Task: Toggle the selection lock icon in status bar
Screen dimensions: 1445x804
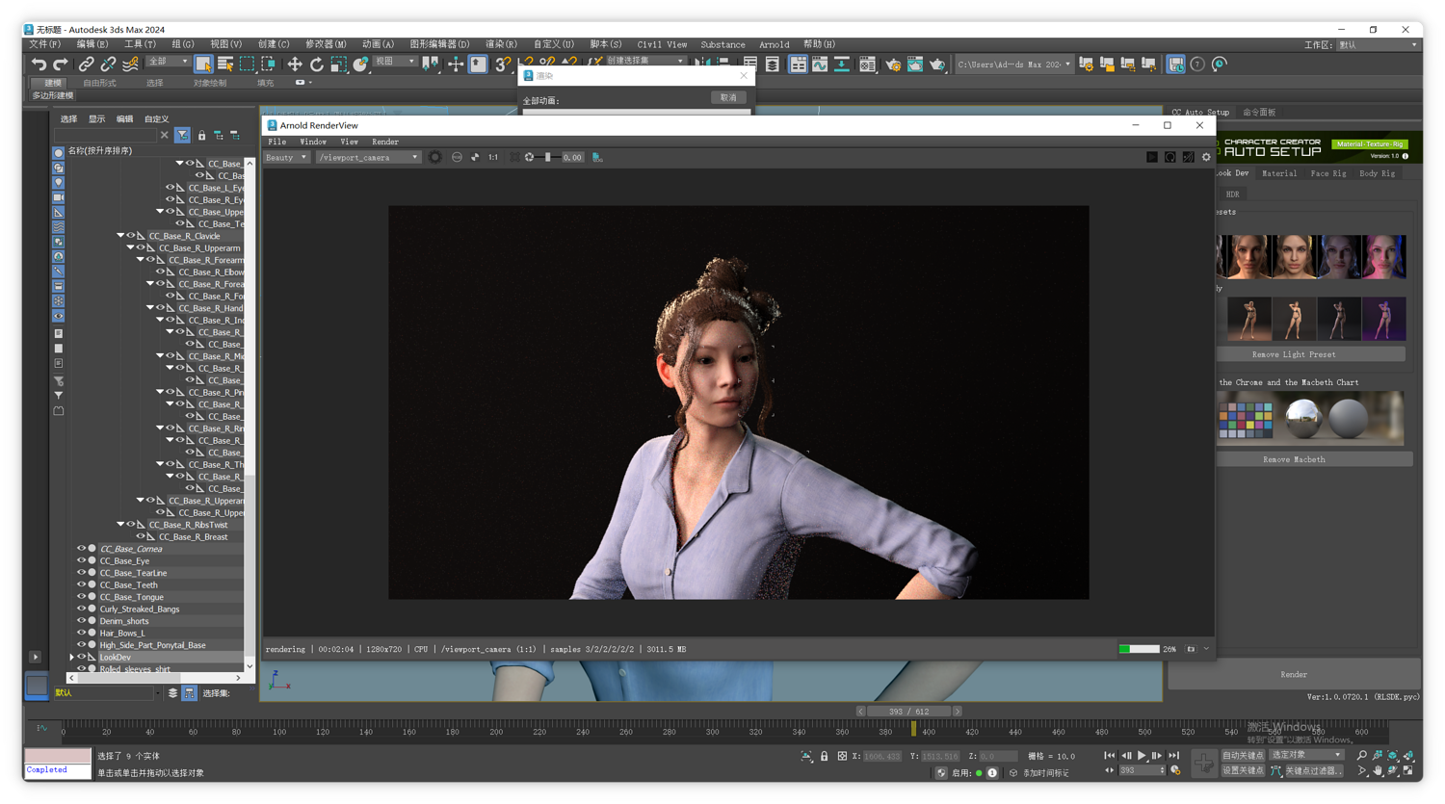Action: (824, 756)
